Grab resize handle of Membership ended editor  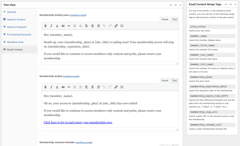click(177, 129)
